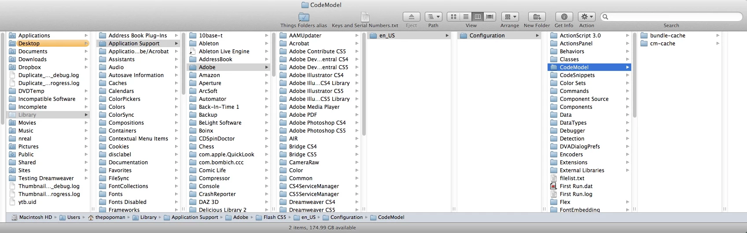747x233 pixels.
Task: Select the Ableton Live Engine alias icon
Action: click(x=192, y=52)
